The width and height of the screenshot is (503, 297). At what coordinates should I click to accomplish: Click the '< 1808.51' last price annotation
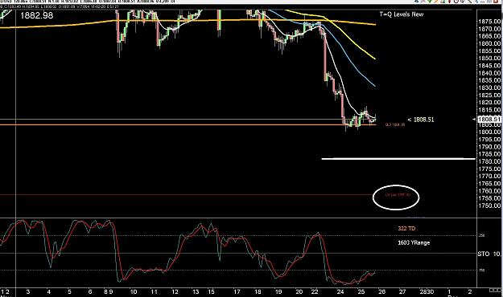[x=421, y=120]
